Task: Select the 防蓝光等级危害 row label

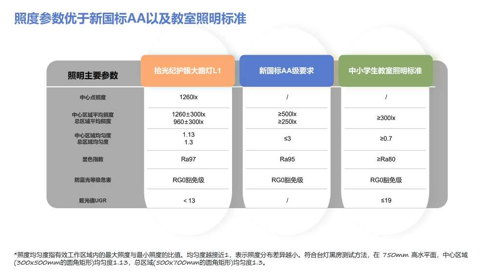Action: tap(93, 180)
